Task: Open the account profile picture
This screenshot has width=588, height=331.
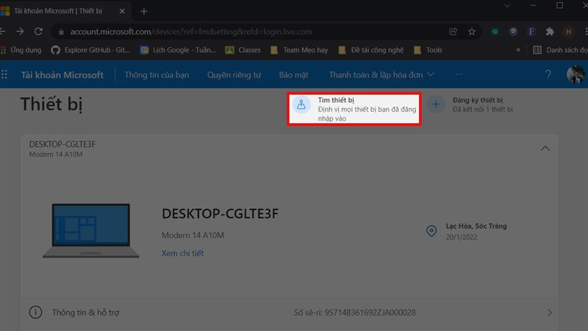Action: click(576, 74)
